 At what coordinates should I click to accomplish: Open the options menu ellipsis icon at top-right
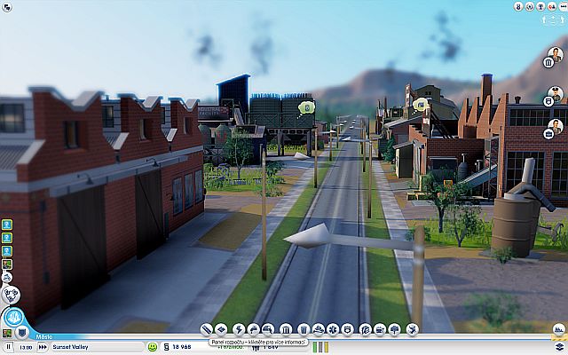click(x=563, y=6)
